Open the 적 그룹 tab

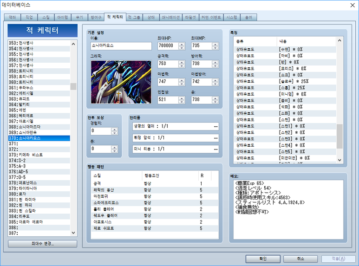134,17
